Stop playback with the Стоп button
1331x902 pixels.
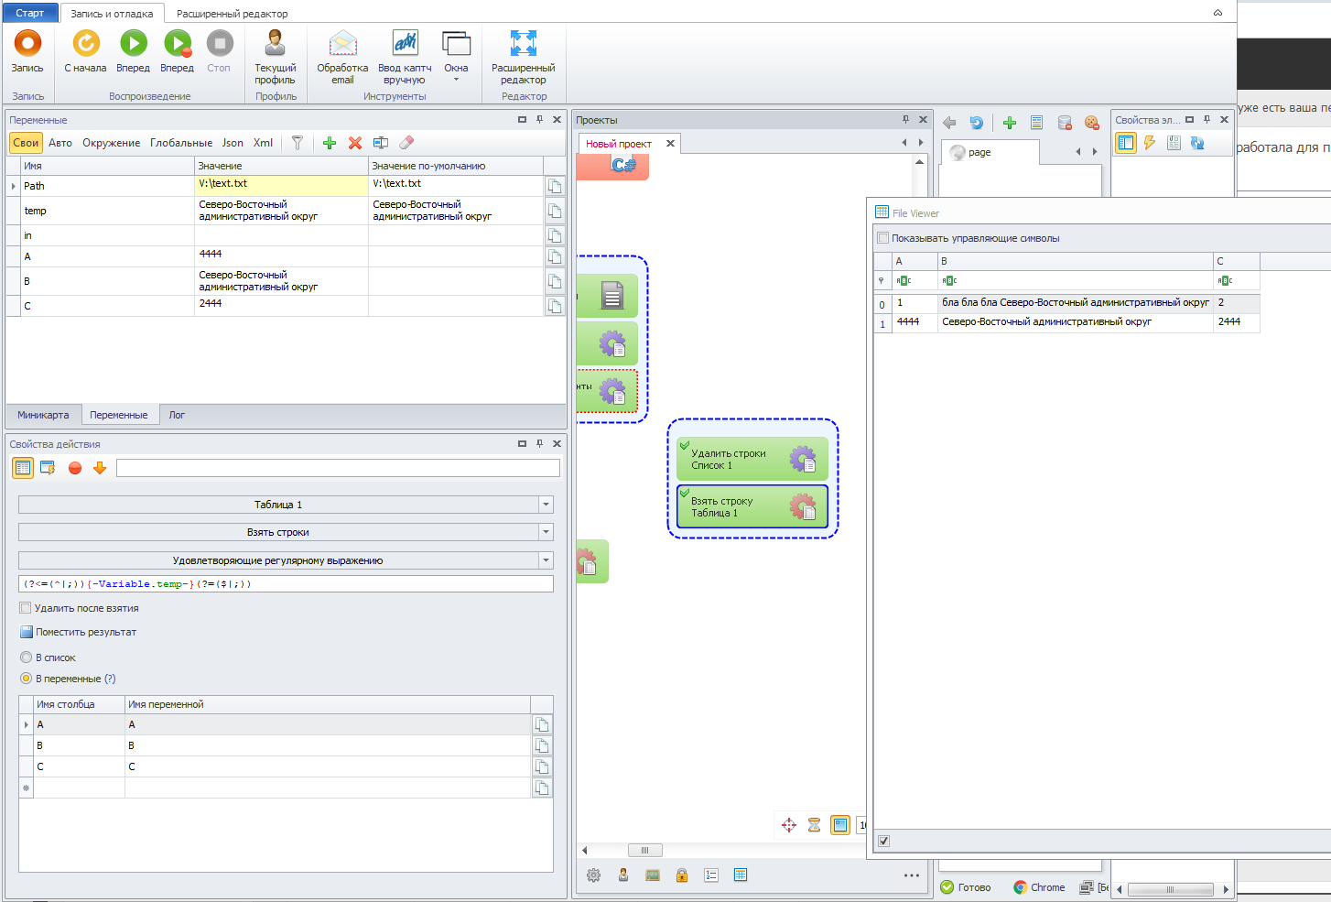pos(219,51)
